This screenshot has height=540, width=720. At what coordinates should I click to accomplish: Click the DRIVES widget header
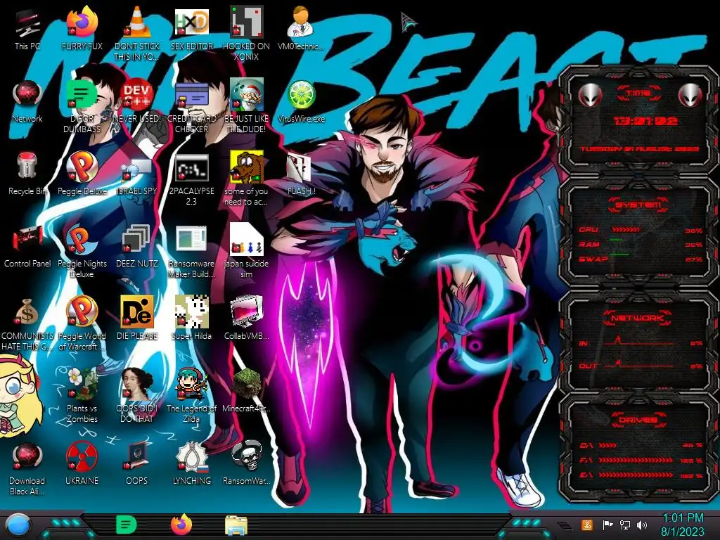click(x=638, y=420)
